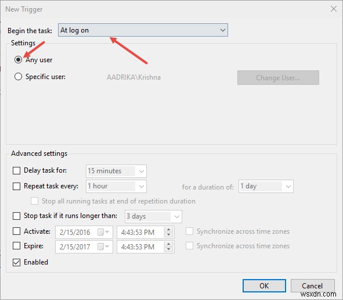The height and width of the screenshot is (300, 343).
Task: Open calendar for Expire date 2/15/2017
Action: click(103, 247)
